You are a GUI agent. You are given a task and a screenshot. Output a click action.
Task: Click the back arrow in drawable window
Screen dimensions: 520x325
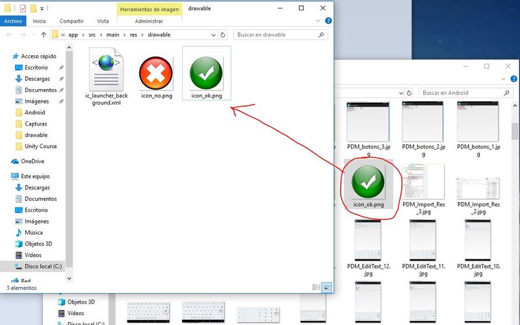(x=9, y=34)
